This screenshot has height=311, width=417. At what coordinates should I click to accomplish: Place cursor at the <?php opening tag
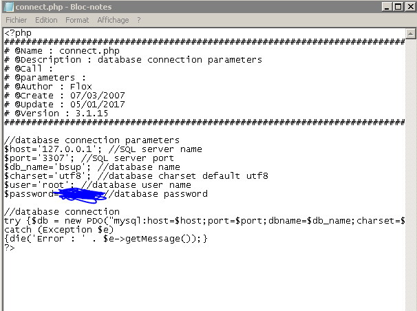pos(18,33)
